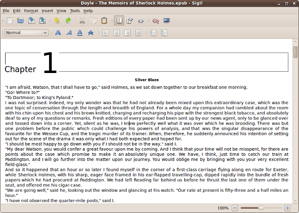Image resolution: width=299 pixels, height=213 pixels.
Task: Click the zoom slider handle
Action: 261,208
